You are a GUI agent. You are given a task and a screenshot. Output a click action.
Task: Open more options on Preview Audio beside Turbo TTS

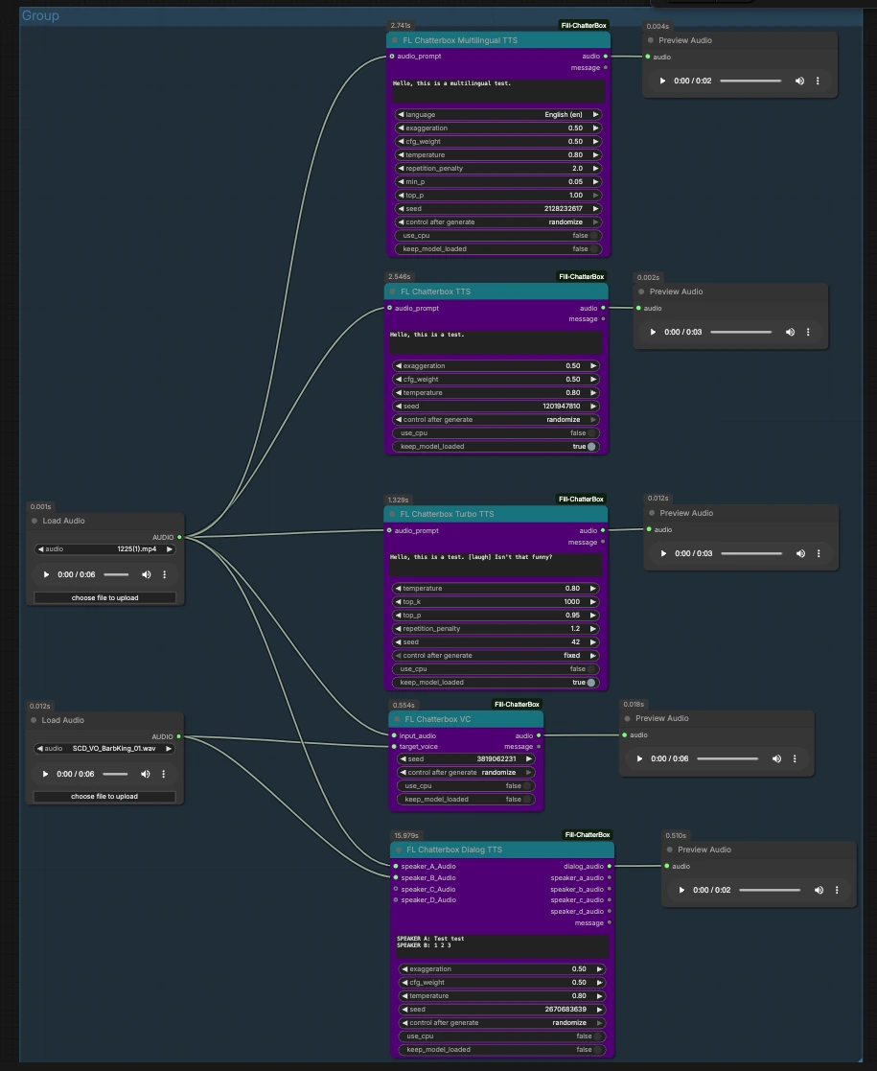(x=819, y=553)
